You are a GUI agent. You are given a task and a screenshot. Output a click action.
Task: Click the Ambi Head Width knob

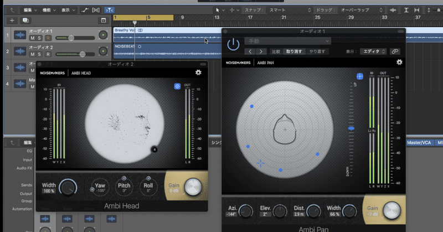click(x=68, y=187)
